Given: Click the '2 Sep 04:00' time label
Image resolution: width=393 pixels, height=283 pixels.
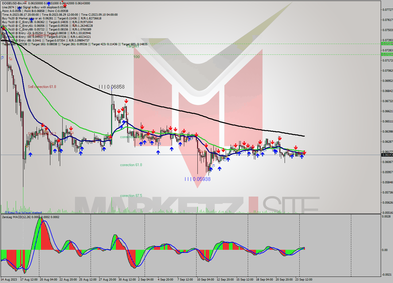Looking at the screenshot, I should pyautogui.click(x=146, y=279).
